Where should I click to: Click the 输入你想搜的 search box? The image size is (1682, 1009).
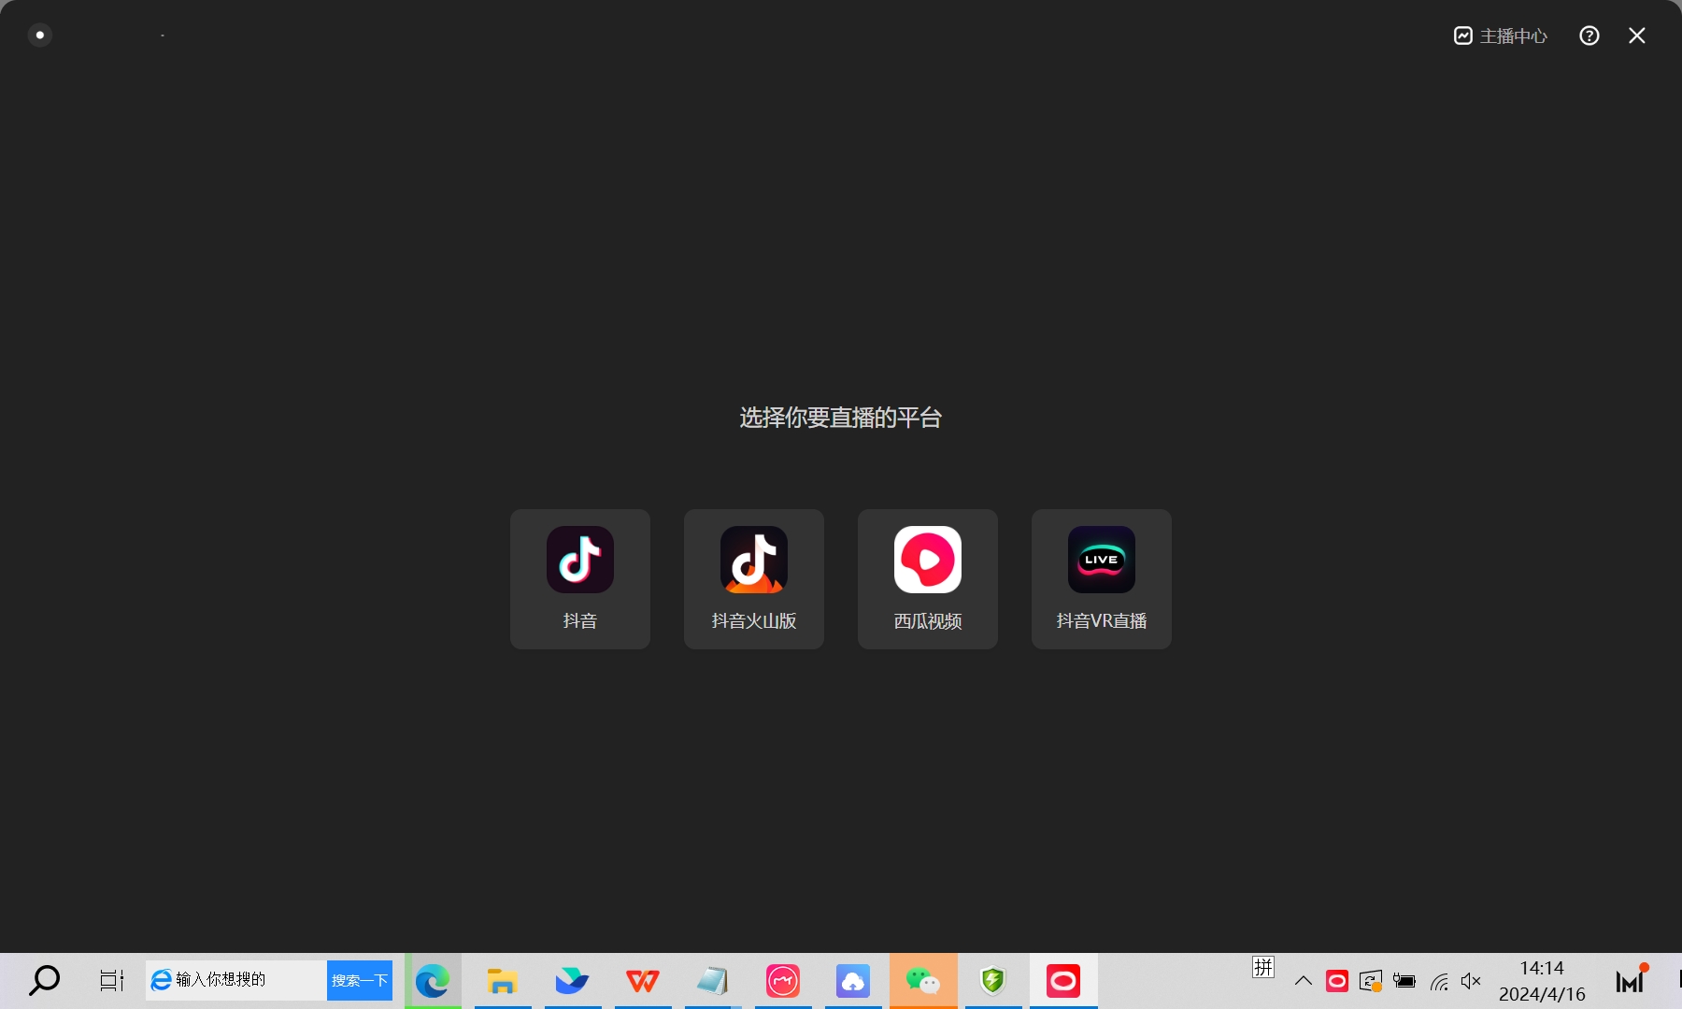(x=236, y=980)
